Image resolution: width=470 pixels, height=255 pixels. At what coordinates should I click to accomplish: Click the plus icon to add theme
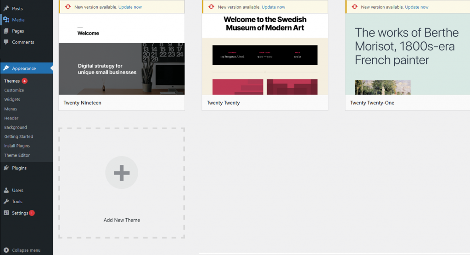(x=122, y=172)
